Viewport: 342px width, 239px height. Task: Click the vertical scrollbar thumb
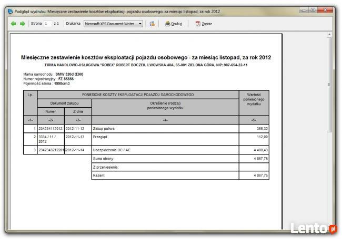point(330,84)
